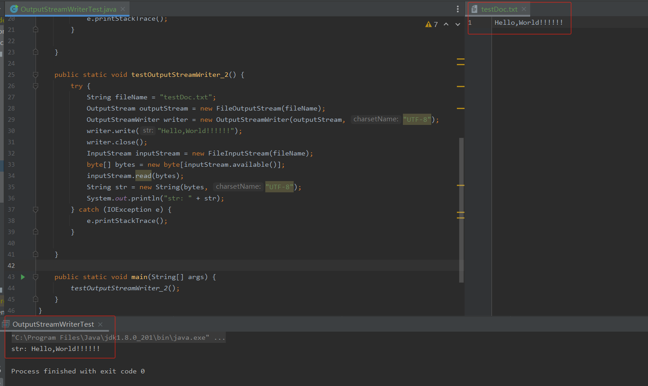
Task: Click line number 1 in testDoc.txt gutter
Action: 470,22
